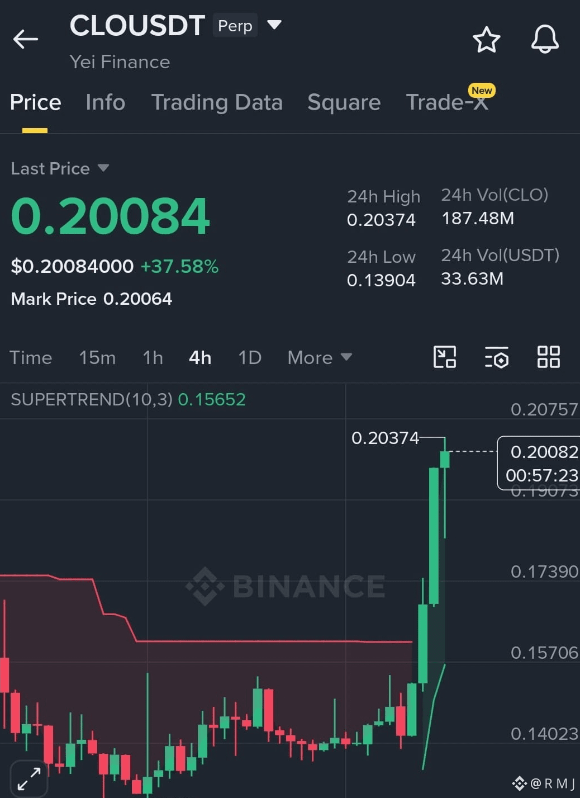Go back using the left arrow
Image resolution: width=580 pixels, height=798 pixels.
(x=26, y=39)
